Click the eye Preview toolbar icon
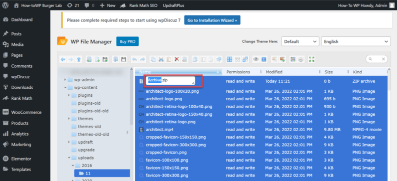The height and width of the screenshot is (181, 397). pyautogui.click(x=256, y=59)
